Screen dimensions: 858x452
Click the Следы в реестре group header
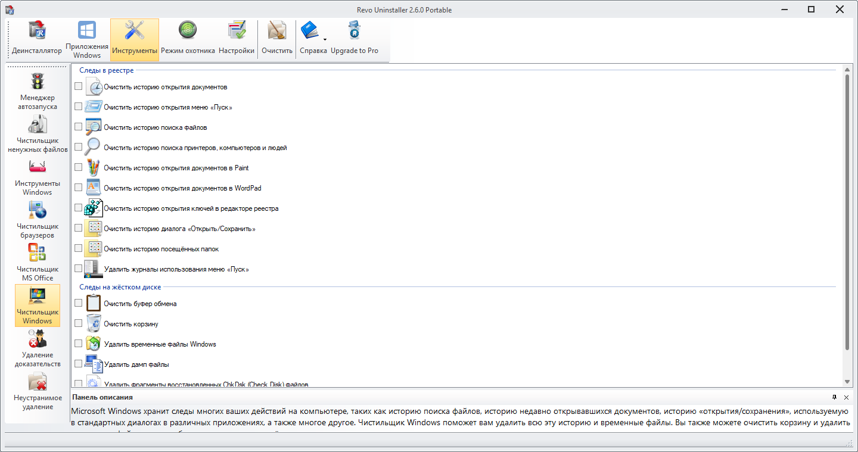[107, 70]
